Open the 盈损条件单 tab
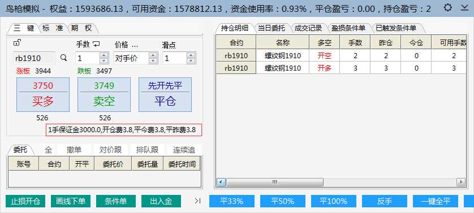474x213 pixels. (348, 28)
